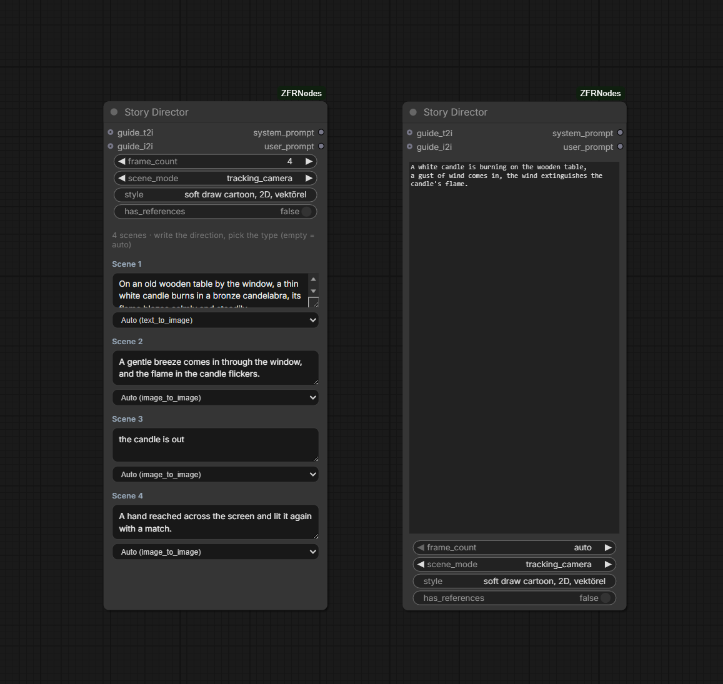This screenshot has width=723, height=684.
Task: Click the '4 scenes · write the direction' hint
Action: coord(213,240)
